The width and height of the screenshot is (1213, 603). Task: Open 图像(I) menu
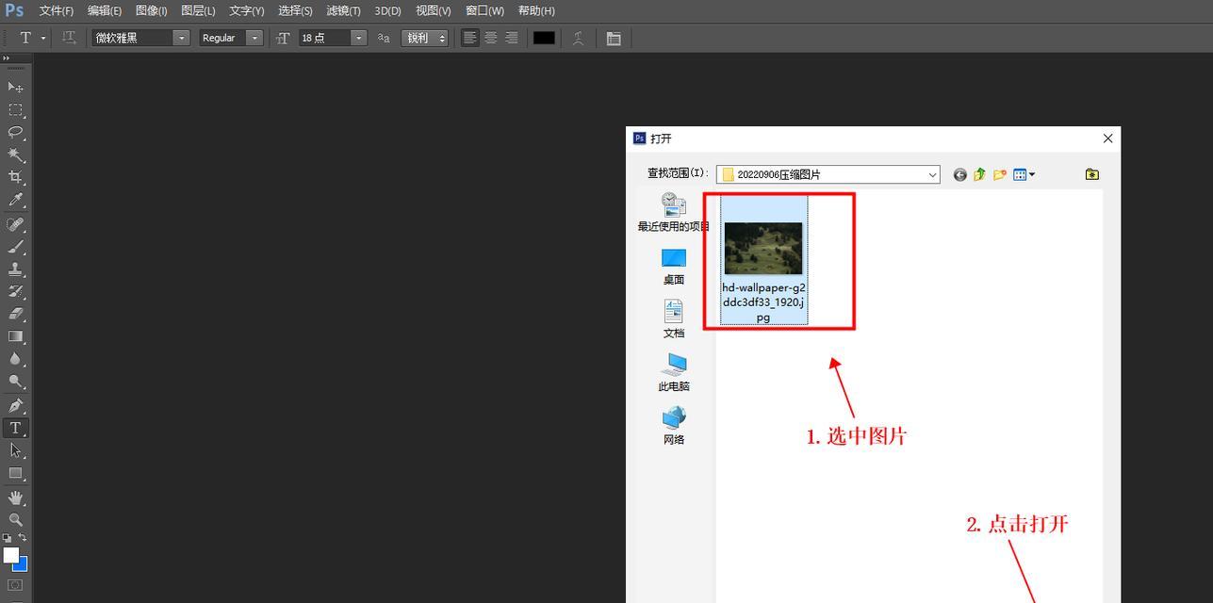pyautogui.click(x=151, y=10)
